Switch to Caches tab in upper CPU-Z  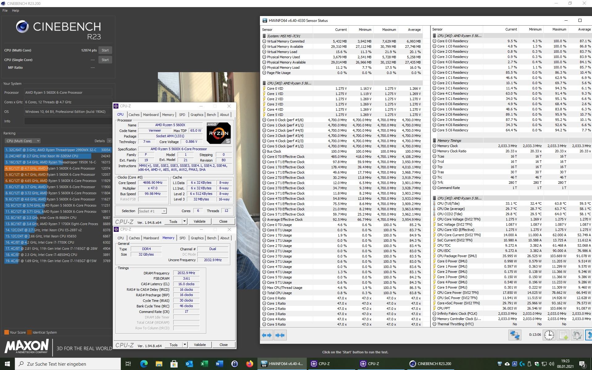tap(134, 115)
